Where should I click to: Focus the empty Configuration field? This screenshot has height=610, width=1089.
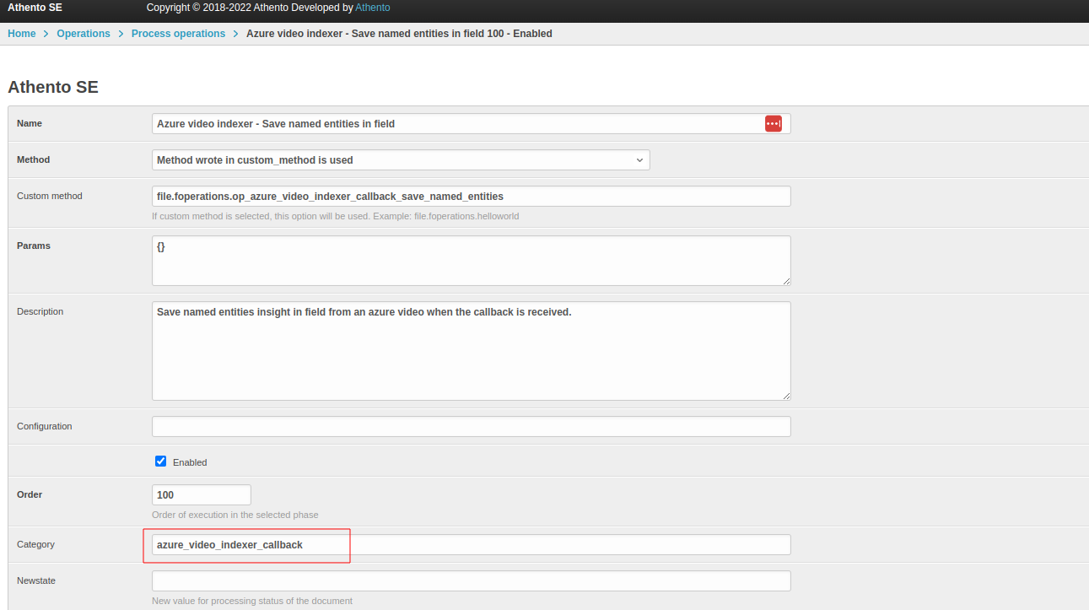471,426
